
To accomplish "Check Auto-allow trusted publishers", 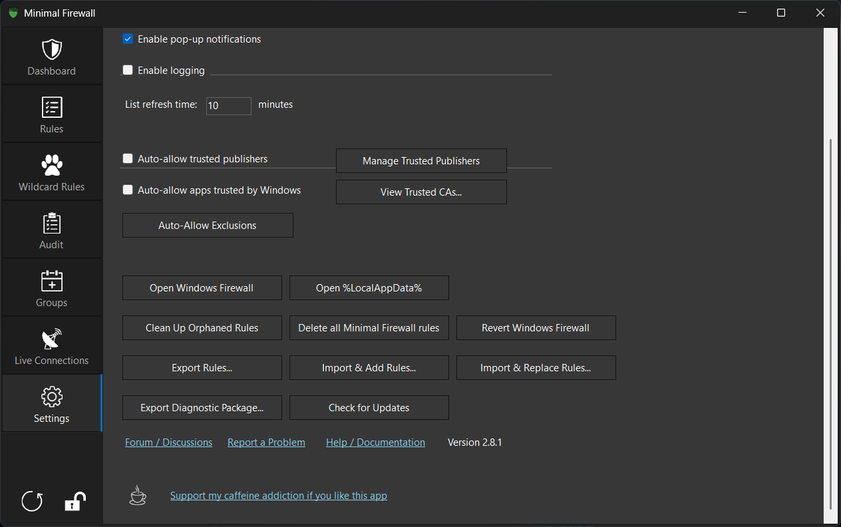I will [x=128, y=158].
